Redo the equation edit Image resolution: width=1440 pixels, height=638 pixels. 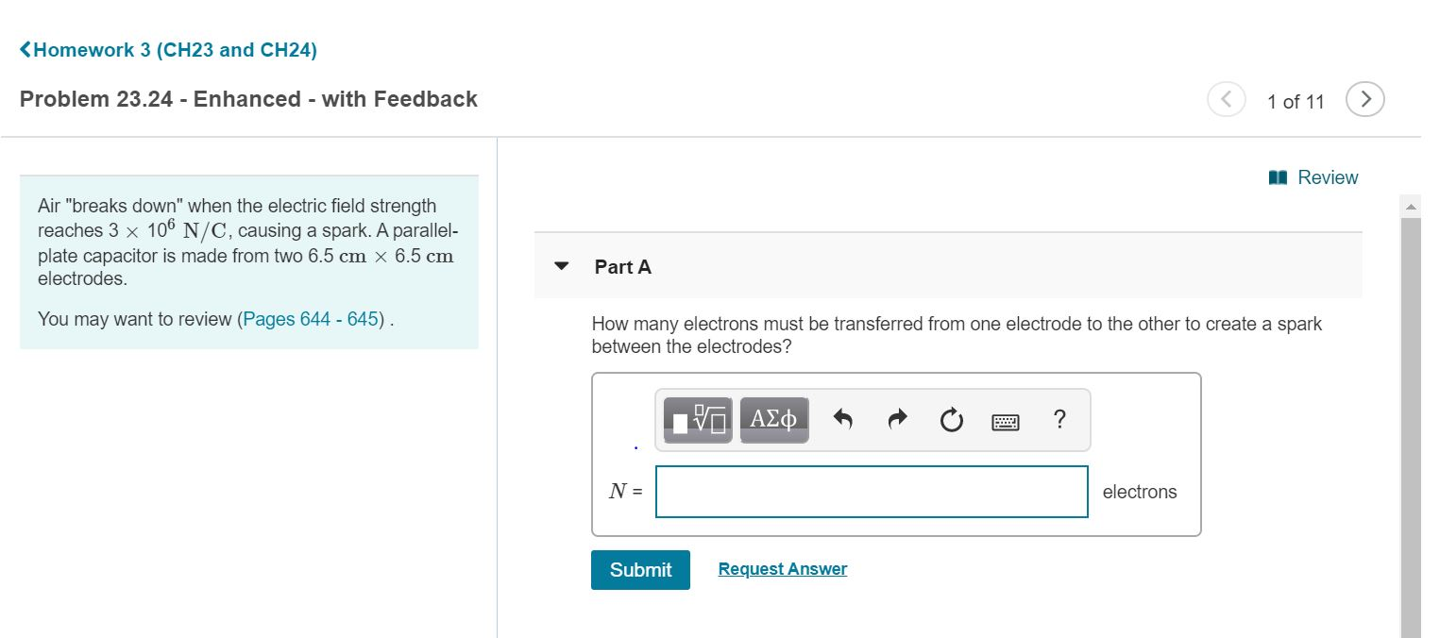pos(895,419)
